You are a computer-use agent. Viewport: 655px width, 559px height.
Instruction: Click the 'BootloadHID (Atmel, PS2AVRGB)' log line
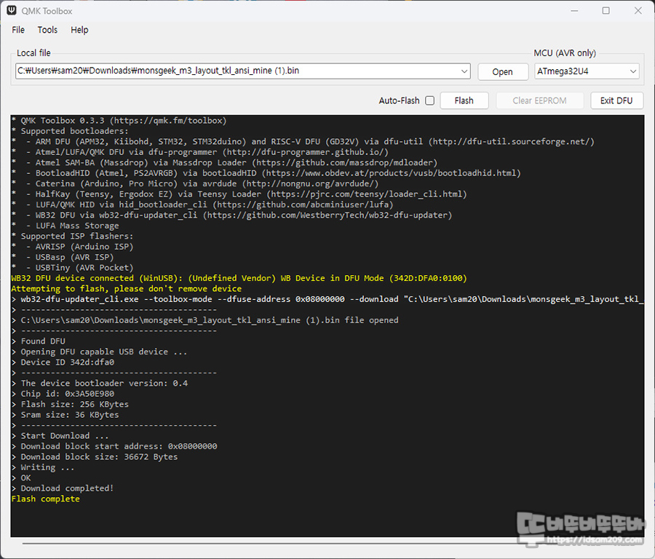point(266,173)
